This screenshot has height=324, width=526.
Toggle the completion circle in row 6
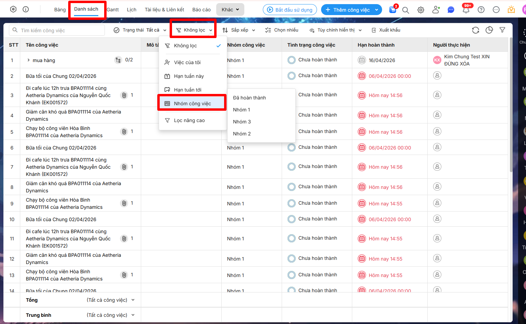[x=292, y=147]
